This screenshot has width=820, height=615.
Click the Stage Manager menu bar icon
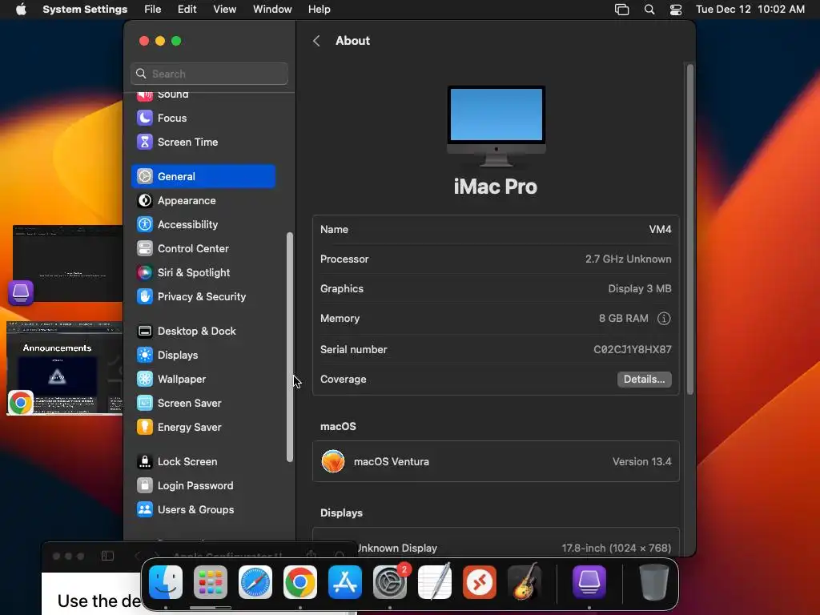(621, 10)
